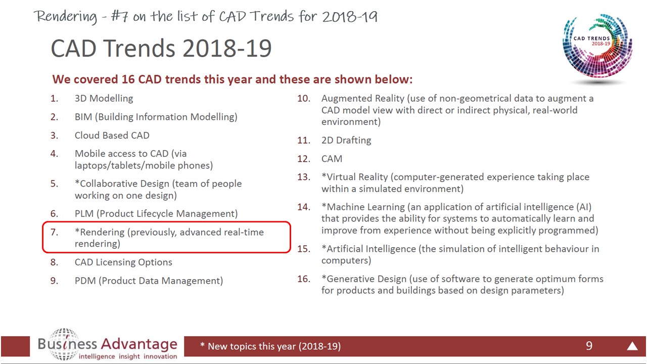Click 'We covered 16 CAD trends' heading
The width and height of the screenshot is (647, 364).
pyautogui.click(x=233, y=79)
